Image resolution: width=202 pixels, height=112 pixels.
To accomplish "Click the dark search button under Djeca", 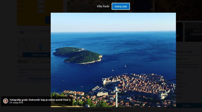I will pyautogui.click(x=48, y=20).
